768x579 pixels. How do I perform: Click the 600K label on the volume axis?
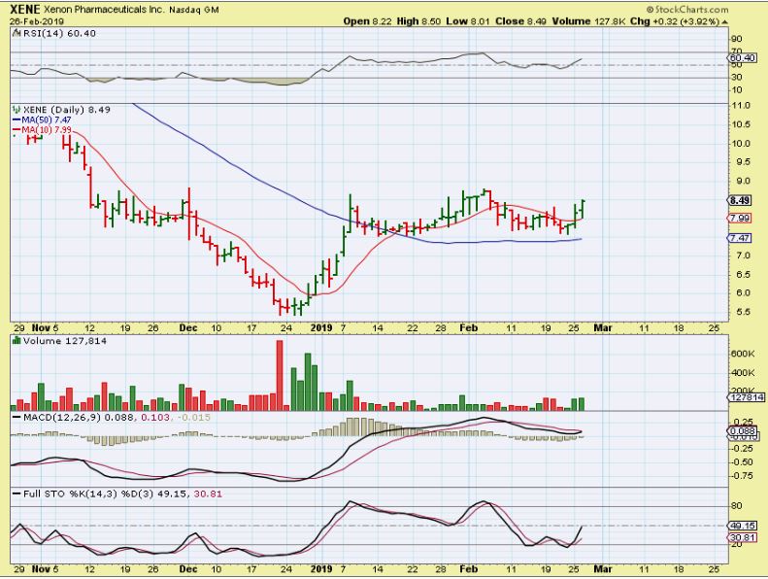[x=742, y=354]
